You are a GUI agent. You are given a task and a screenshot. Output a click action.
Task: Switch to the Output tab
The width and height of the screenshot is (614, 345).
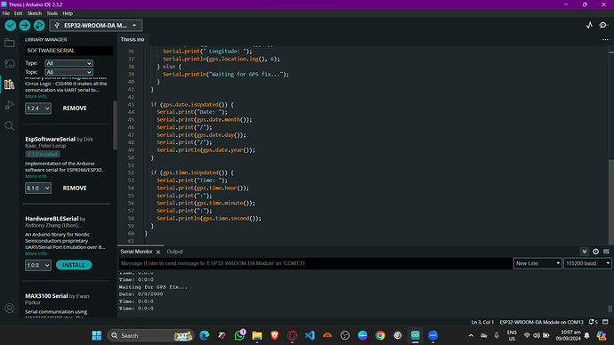pos(174,252)
